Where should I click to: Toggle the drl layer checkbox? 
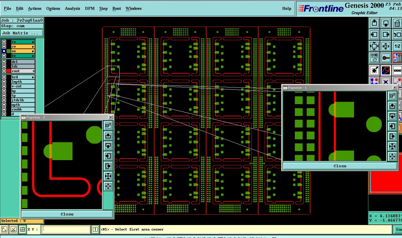(4, 62)
